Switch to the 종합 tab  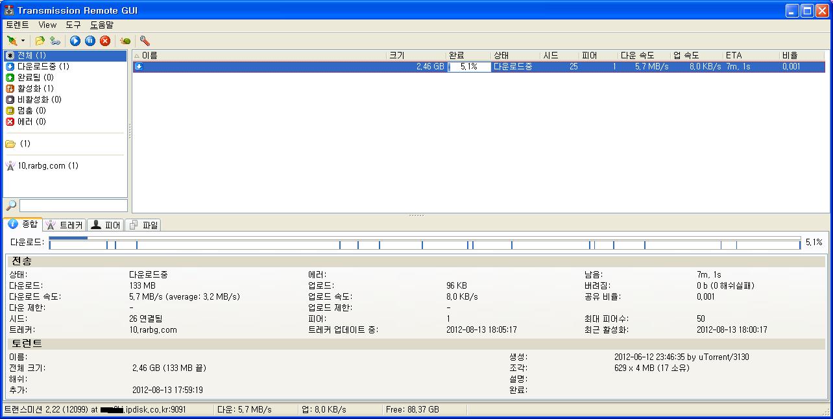(23, 224)
